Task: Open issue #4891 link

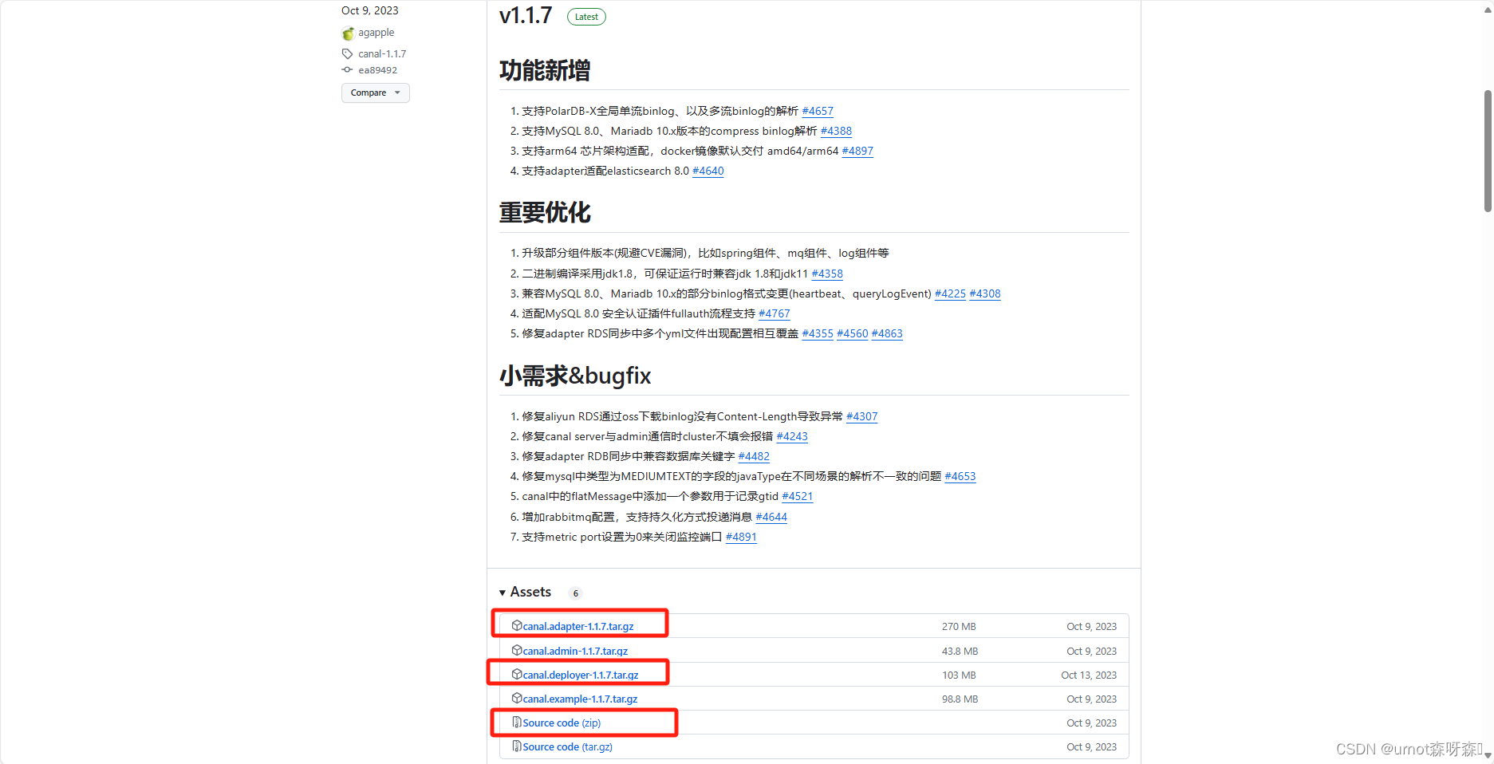Action: 741,537
